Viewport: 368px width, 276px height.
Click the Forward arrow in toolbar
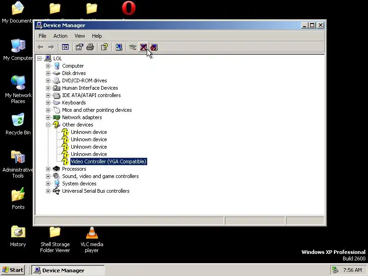tap(51, 47)
